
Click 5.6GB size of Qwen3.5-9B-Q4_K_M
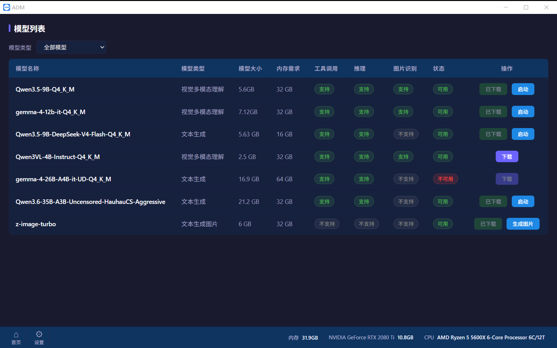[x=246, y=89]
